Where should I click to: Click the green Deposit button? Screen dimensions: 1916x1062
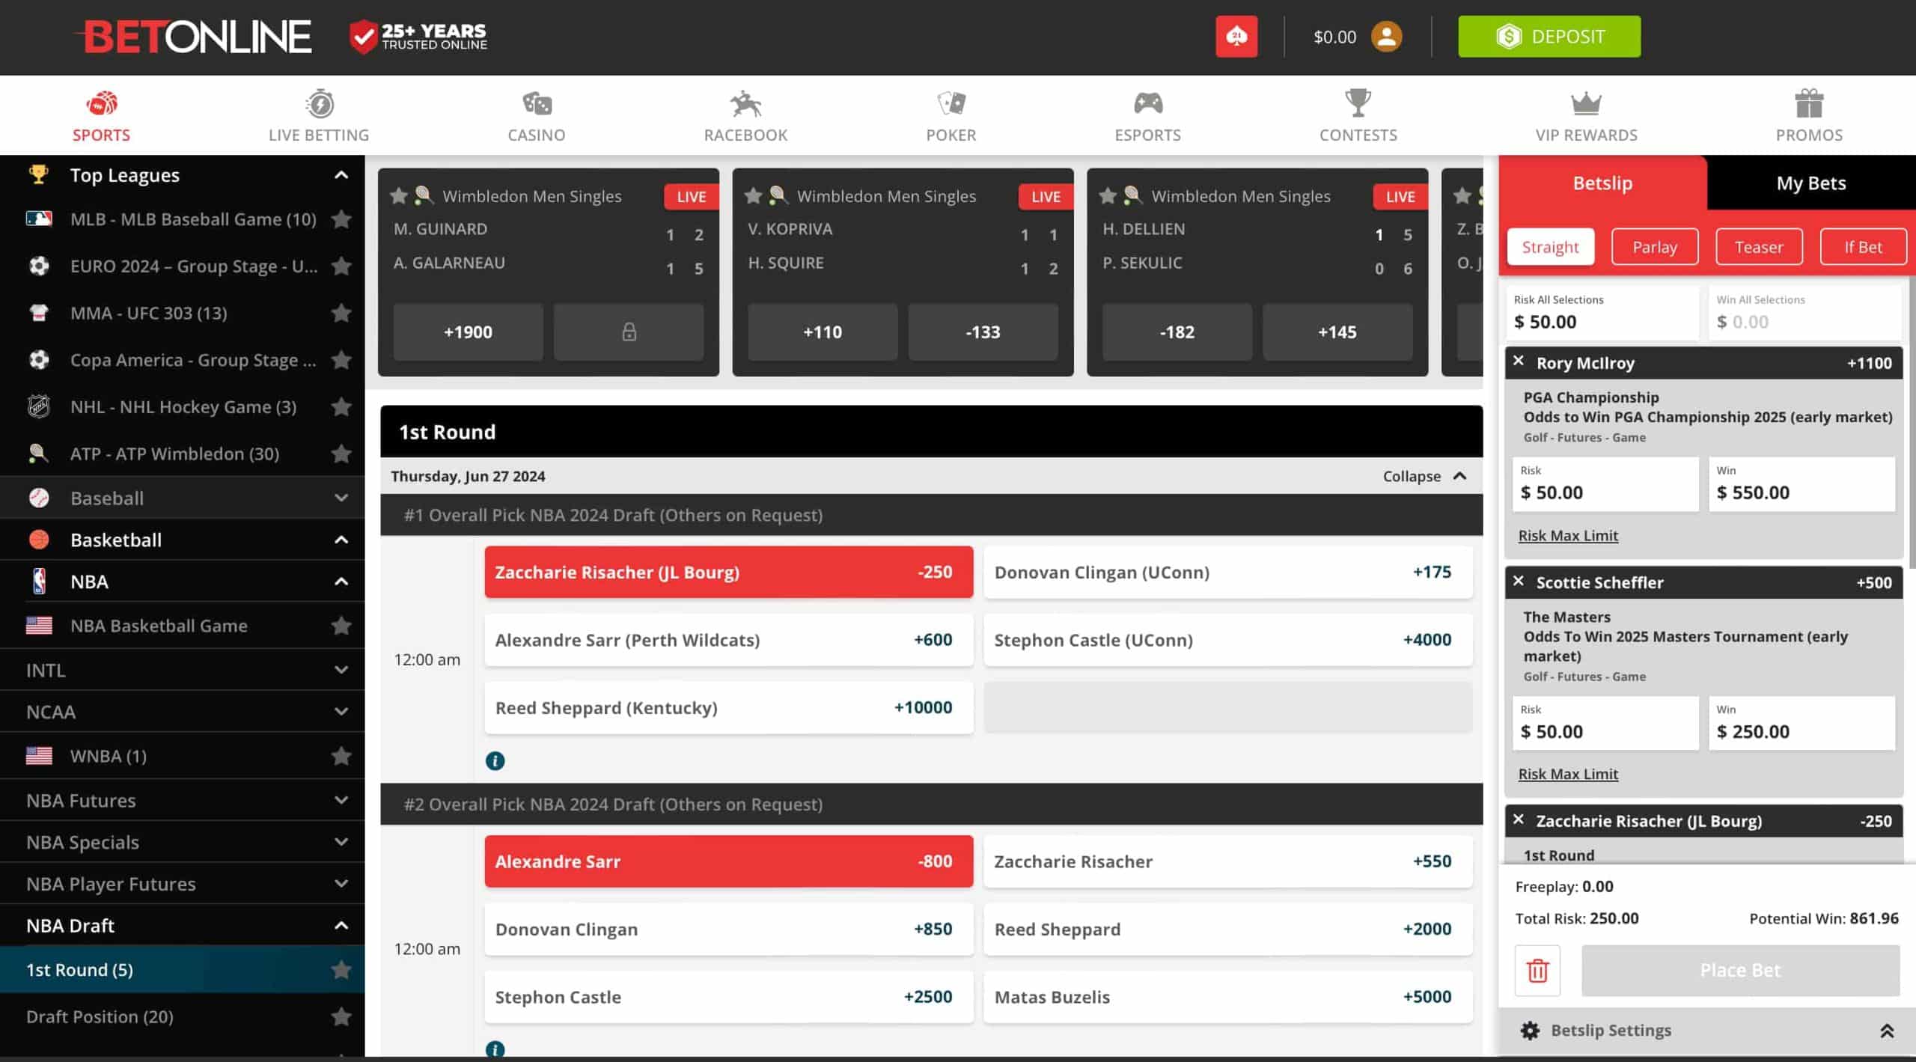coord(1549,36)
